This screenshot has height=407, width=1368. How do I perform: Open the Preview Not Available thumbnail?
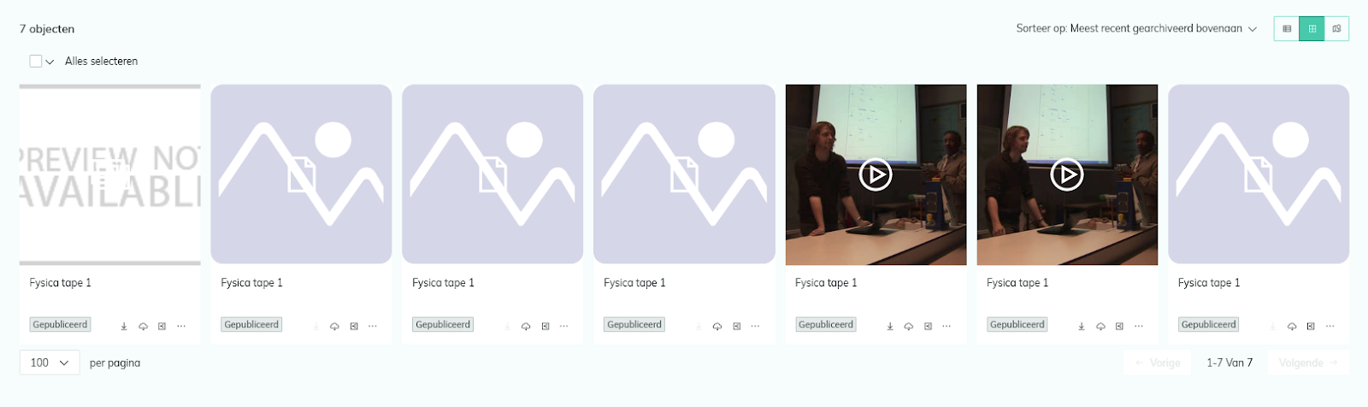(110, 174)
